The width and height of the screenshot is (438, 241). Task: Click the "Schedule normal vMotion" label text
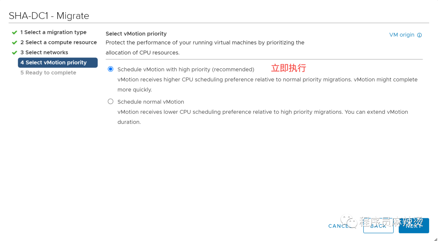click(x=150, y=102)
